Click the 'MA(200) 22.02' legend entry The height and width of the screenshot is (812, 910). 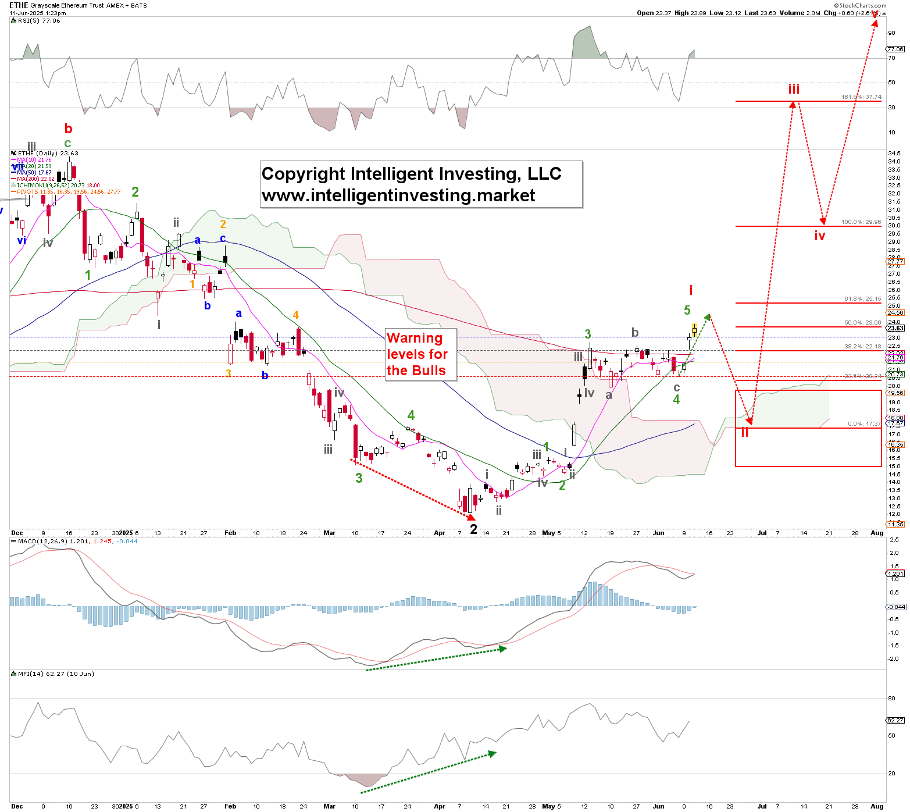[36, 179]
